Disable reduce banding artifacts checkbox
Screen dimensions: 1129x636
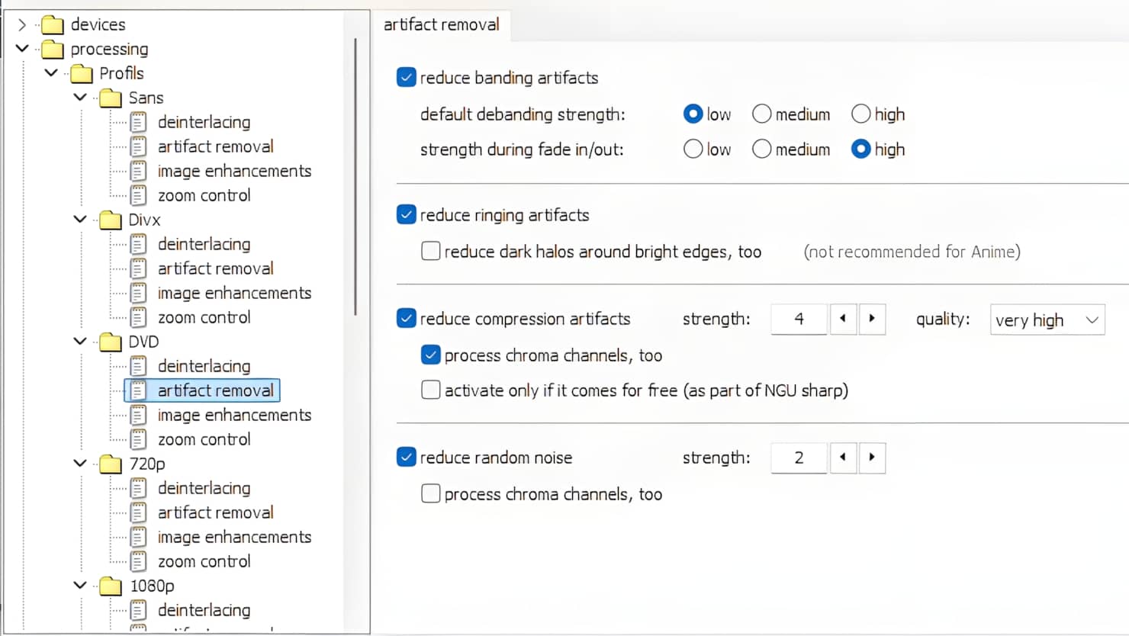(x=407, y=78)
